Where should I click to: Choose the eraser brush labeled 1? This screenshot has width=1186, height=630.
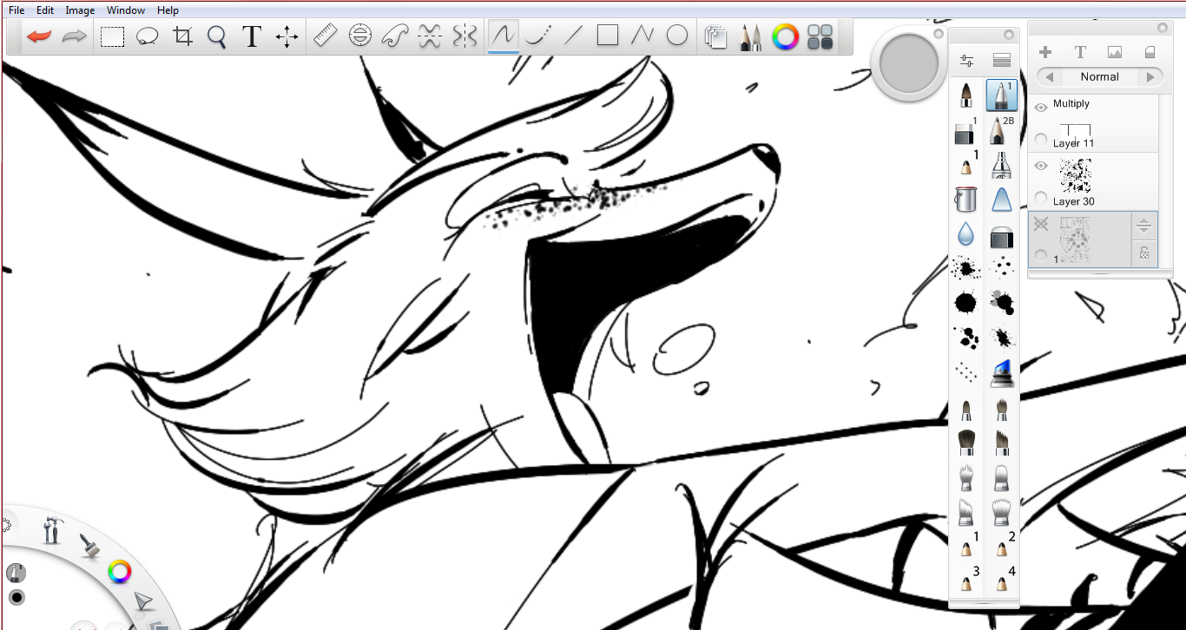965,130
